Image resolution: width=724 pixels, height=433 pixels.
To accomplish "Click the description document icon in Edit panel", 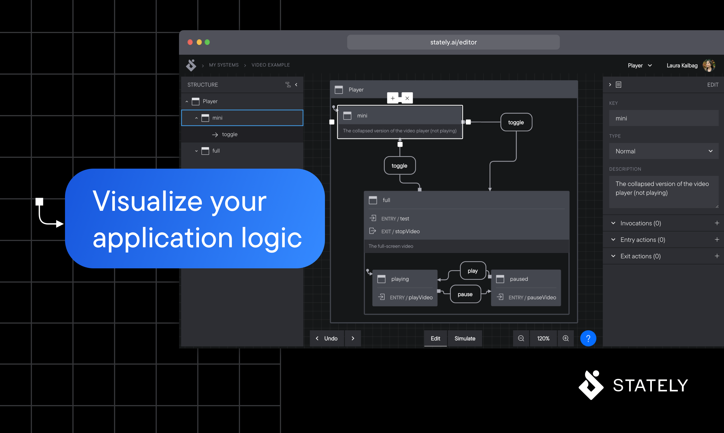I will pyautogui.click(x=619, y=85).
